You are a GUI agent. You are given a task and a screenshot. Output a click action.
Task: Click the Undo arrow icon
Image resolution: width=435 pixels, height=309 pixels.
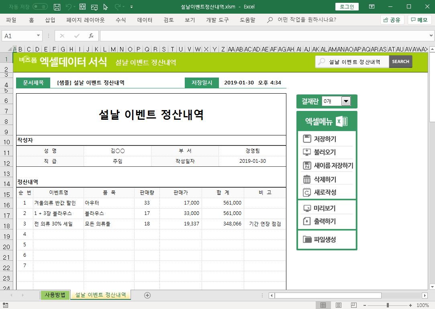pyautogui.click(x=69, y=7)
